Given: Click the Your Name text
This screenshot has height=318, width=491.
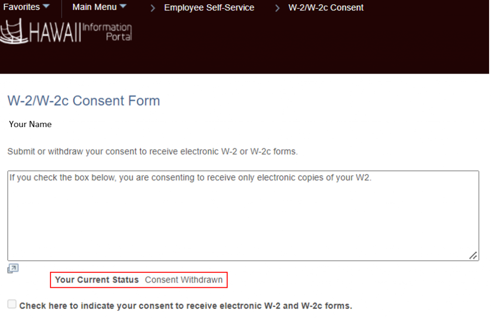Looking at the screenshot, I should pos(30,124).
